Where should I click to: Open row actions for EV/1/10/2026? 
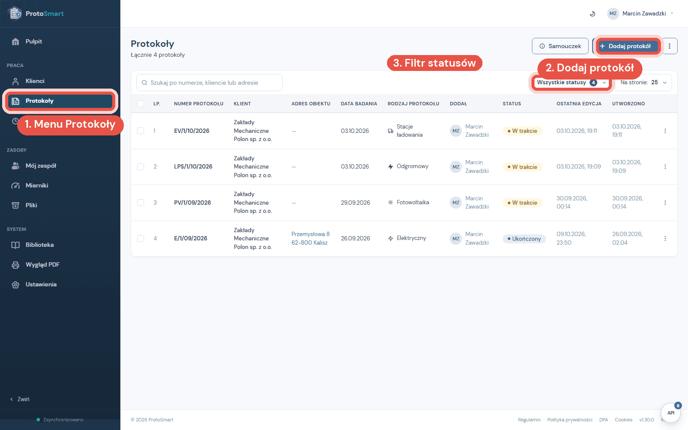click(665, 131)
